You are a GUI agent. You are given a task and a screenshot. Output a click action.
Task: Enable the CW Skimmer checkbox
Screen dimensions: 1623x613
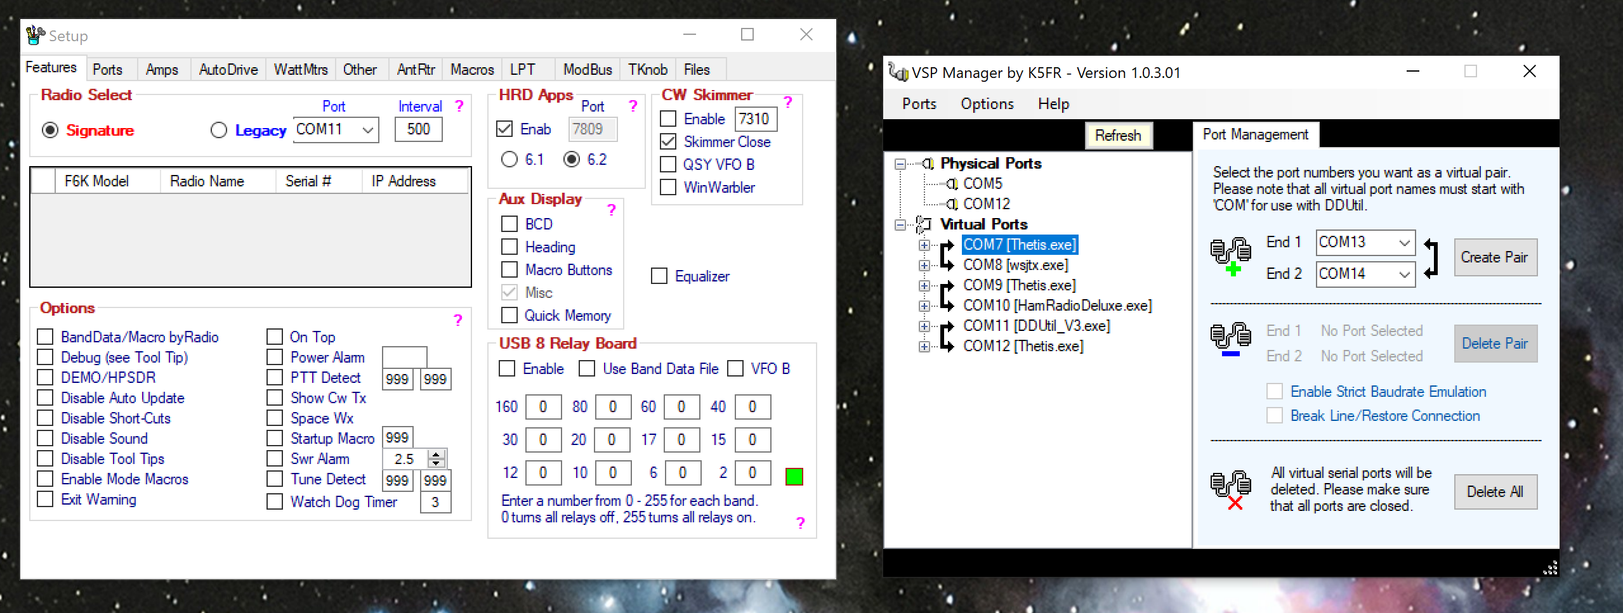click(x=668, y=119)
